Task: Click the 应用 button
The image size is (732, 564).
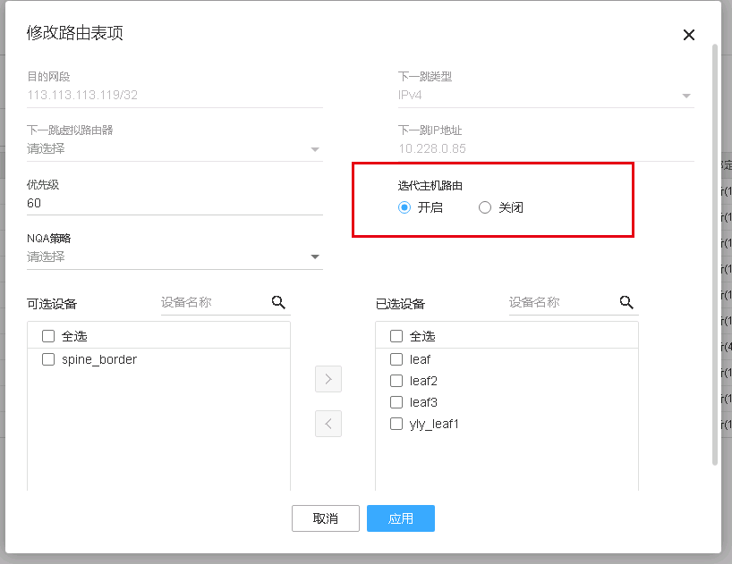Action: coord(400,518)
